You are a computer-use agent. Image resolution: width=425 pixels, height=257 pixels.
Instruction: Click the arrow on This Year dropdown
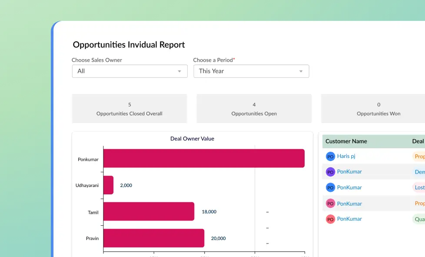pos(301,71)
